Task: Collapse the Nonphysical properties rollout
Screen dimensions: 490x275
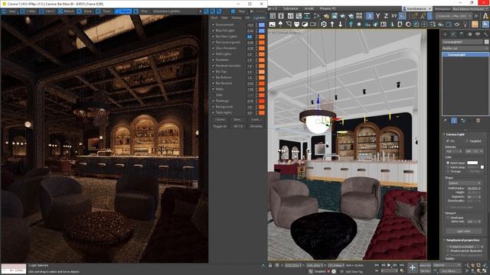Action: click(462, 240)
